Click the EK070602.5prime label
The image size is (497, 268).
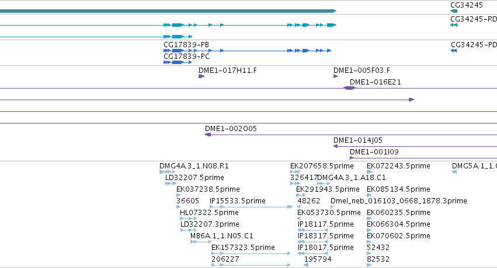398,236
